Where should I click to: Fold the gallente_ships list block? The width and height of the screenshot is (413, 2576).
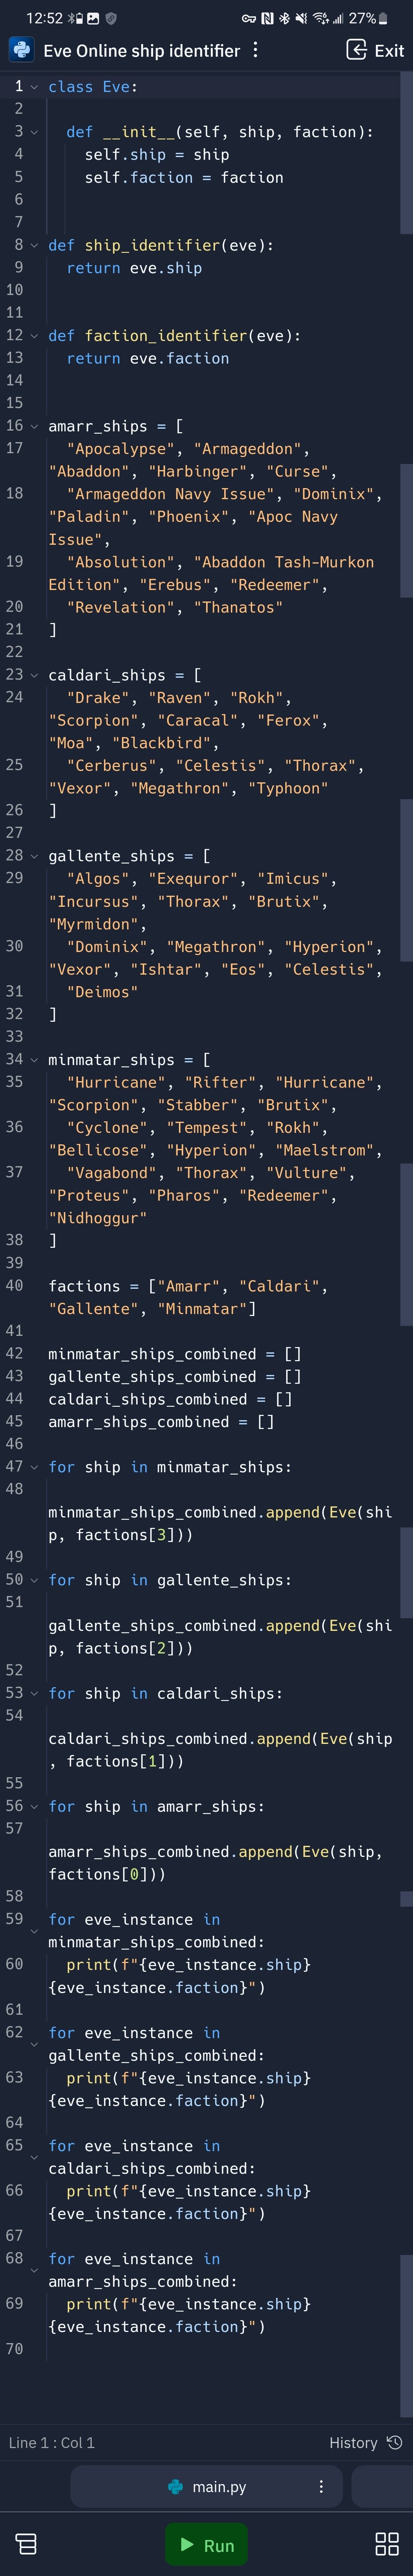pos(35,856)
